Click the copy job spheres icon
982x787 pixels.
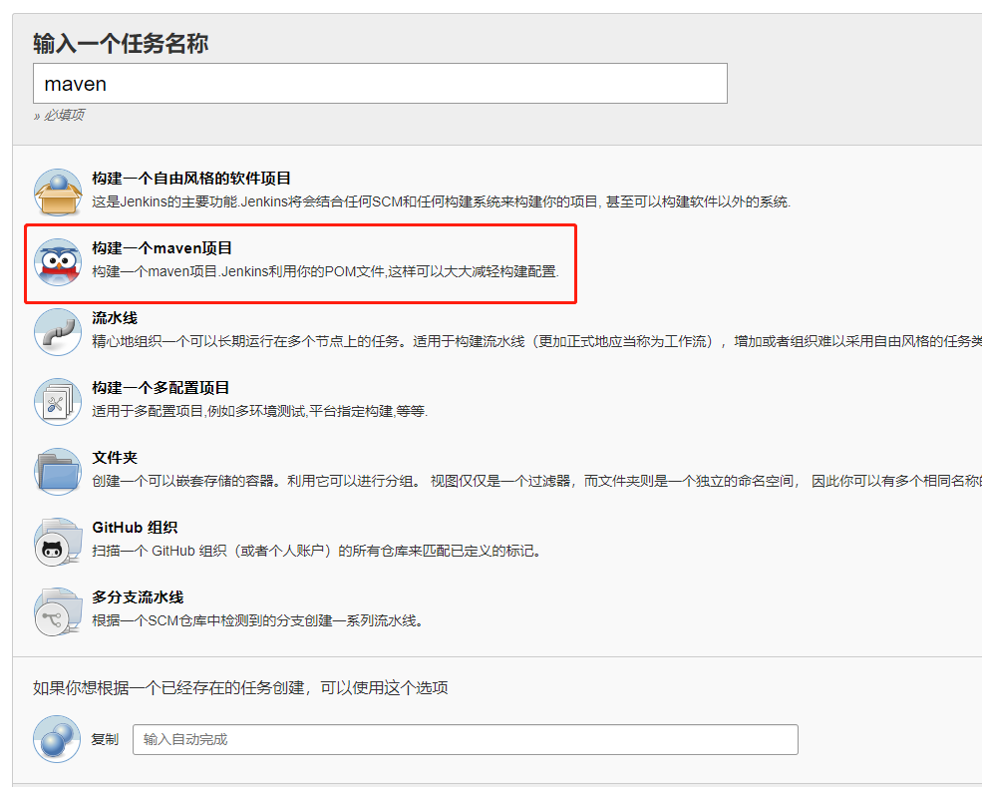pos(57,739)
